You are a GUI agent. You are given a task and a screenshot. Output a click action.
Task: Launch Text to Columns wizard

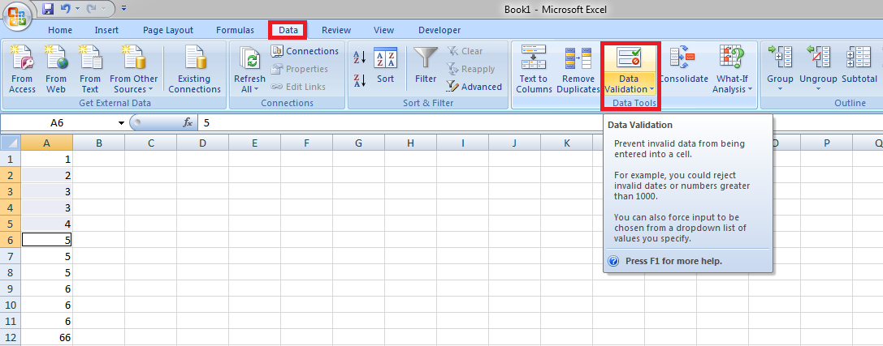[x=533, y=70]
